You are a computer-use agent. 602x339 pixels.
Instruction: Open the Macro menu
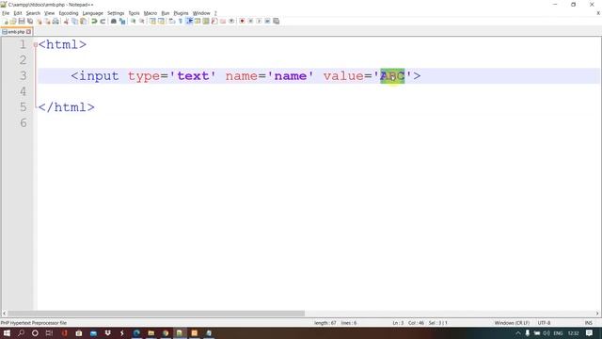(x=150, y=13)
